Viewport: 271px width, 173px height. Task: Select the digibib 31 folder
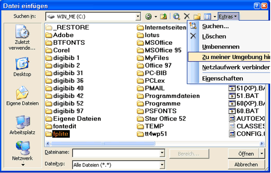click(x=64, y=73)
